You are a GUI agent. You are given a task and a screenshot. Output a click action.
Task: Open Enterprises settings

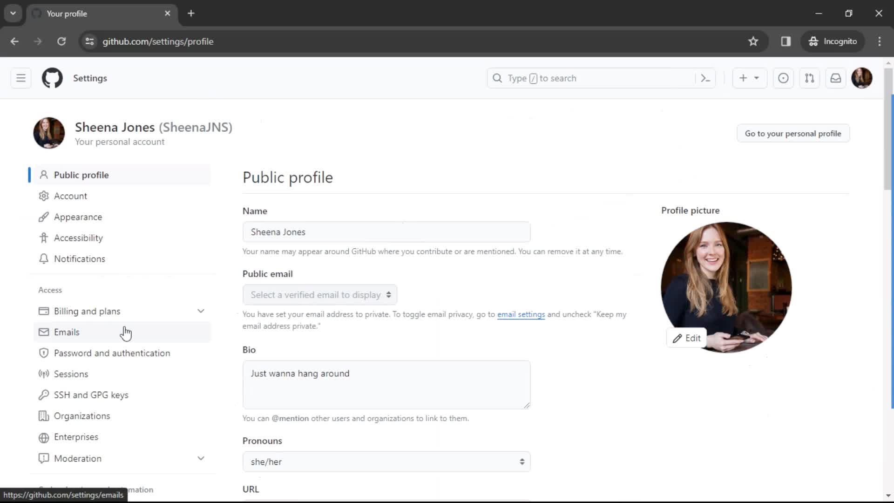122,437
